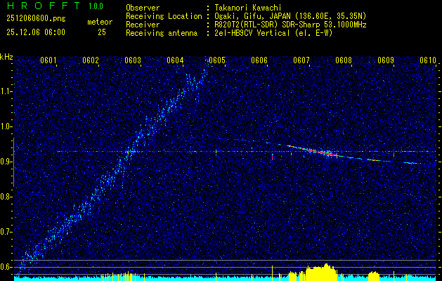Click the 0603 time marker
This screenshot has height=281, width=442.
click(133, 60)
